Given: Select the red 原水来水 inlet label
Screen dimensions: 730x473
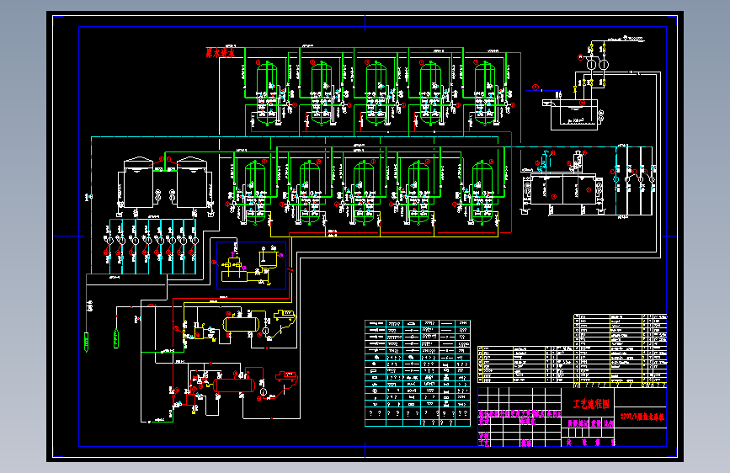Looking at the screenshot, I should pyautogui.click(x=221, y=54).
